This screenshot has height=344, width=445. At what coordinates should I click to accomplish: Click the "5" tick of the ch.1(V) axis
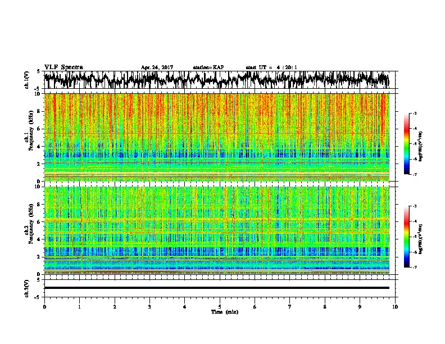click(x=38, y=71)
